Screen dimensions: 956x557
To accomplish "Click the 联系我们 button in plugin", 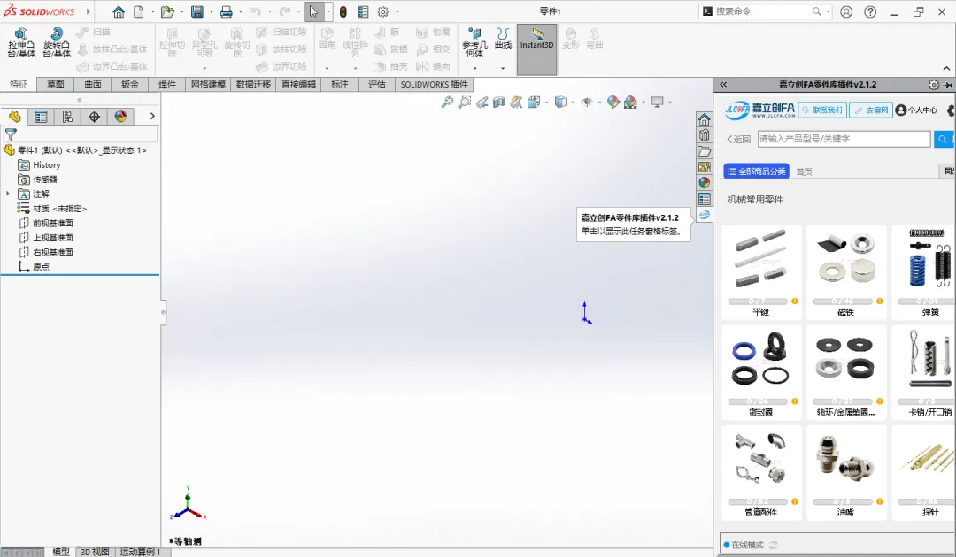I will point(821,111).
